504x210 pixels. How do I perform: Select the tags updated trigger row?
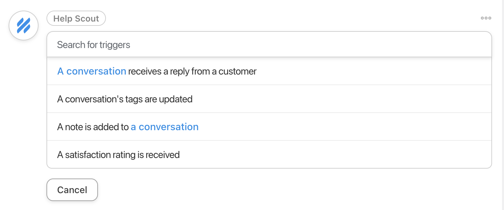pos(269,99)
